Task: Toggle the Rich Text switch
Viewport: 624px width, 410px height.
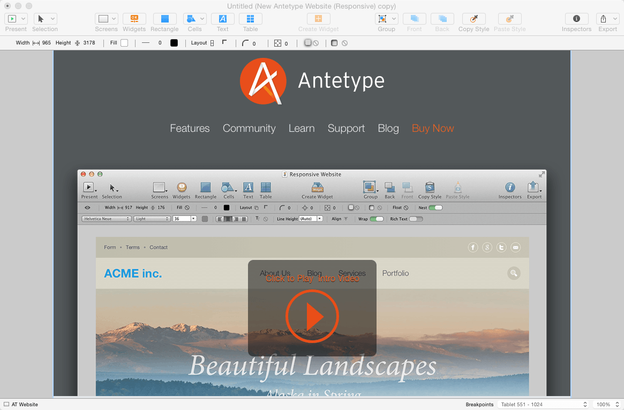Action: click(416, 219)
